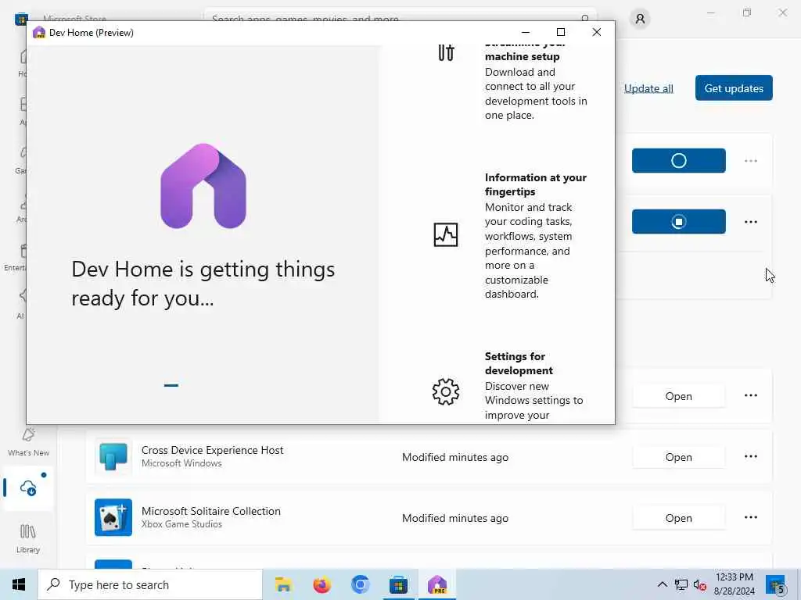
Task: Click 'Information at your fingertips' heading
Action: point(535,184)
